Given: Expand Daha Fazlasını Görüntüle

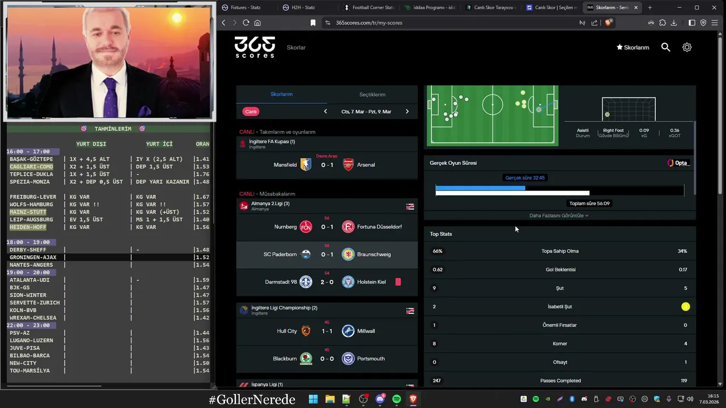Looking at the screenshot, I should pos(559,215).
